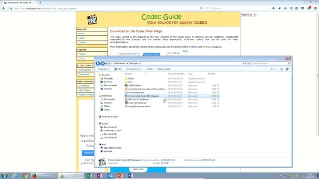Launch Excel from the taskbar

(x=89, y=176)
